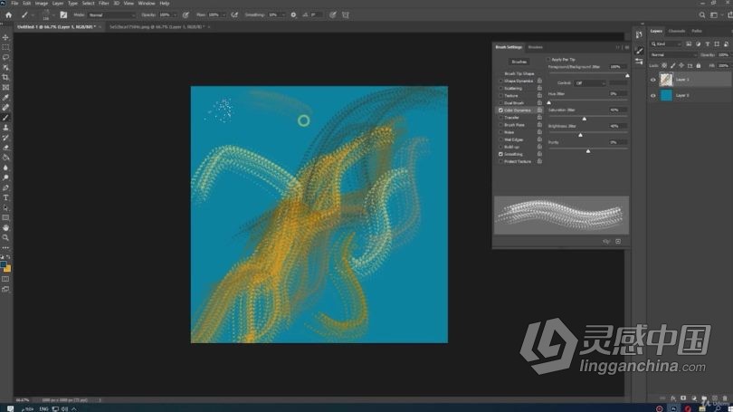The width and height of the screenshot is (733, 412).
Task: Select the Move tool
Action: [x=5, y=37]
